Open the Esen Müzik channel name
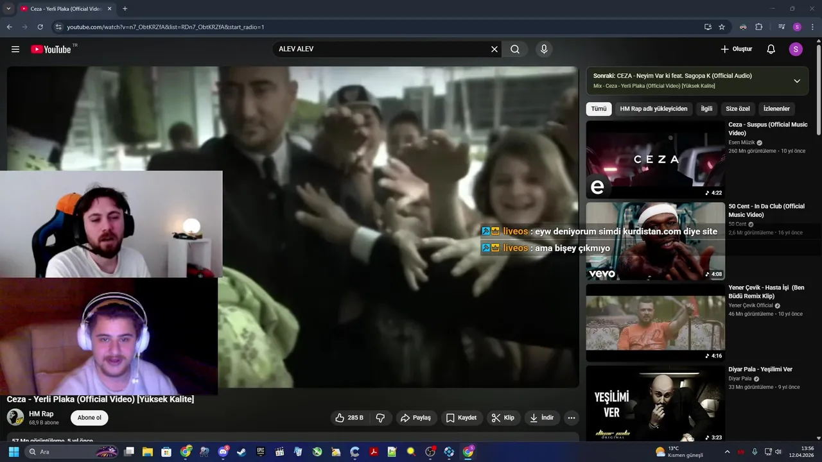Image resolution: width=822 pixels, height=462 pixels. coord(742,142)
